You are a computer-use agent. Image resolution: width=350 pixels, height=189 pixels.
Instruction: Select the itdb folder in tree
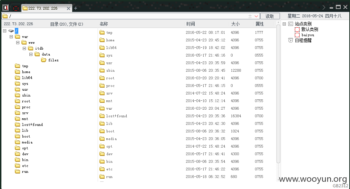36,48
